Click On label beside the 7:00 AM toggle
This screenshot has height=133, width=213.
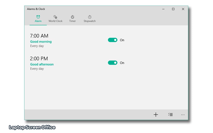point(122,40)
